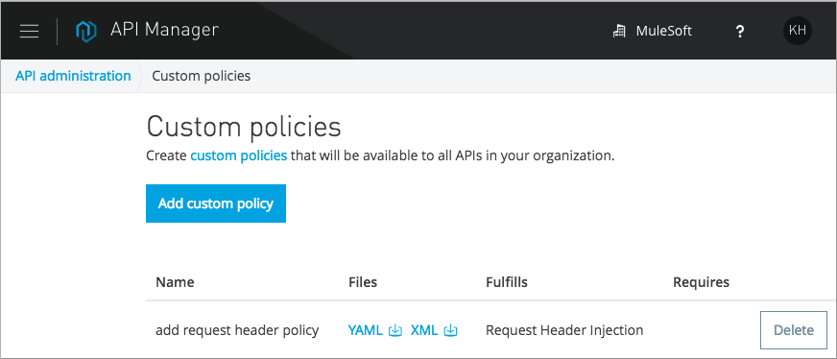The image size is (837, 359).
Task: Click the MuleSoft organization building icon
Action: [x=619, y=31]
